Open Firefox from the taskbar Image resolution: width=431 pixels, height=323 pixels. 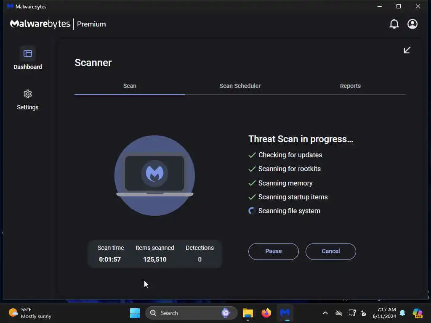click(x=266, y=313)
